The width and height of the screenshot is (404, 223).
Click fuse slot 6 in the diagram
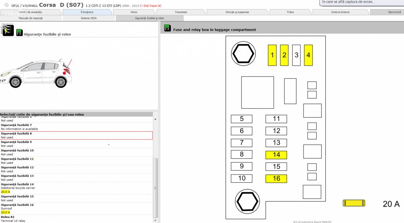(241, 131)
